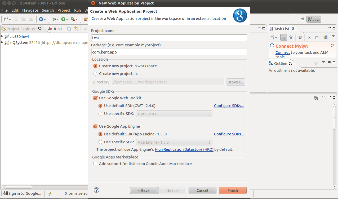Click the Print icon in Eclipse toolbar
338x199 pixels.
31,19
